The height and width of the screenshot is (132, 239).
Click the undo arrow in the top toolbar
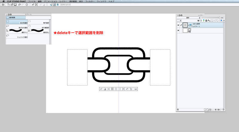coord(19,5)
